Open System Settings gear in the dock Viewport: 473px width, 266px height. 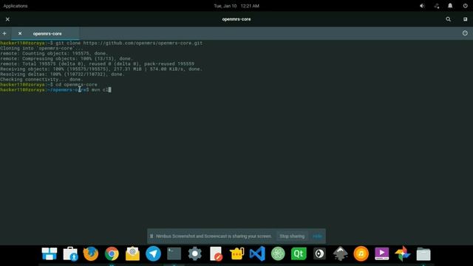point(195,253)
